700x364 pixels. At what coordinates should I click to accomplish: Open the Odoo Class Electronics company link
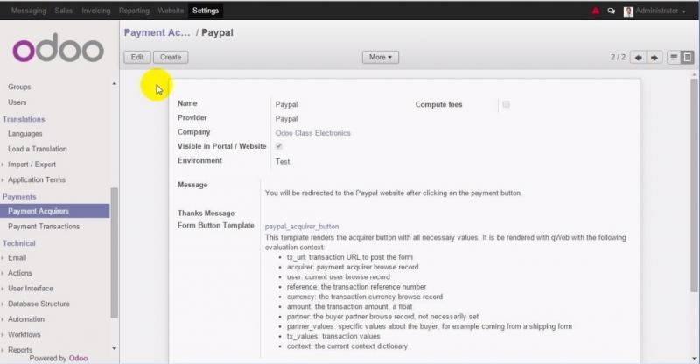pos(312,133)
